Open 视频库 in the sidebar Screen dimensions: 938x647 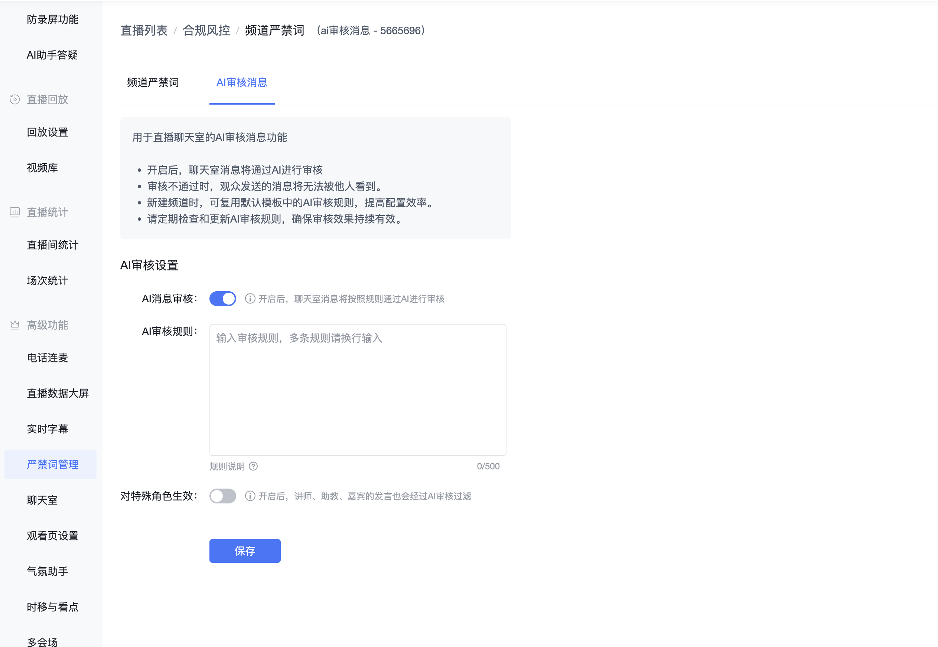pos(42,168)
